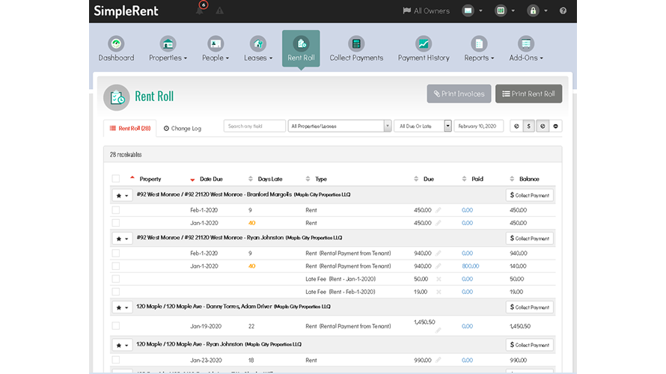Click the checkmark action icon in the filter row
The image size is (666, 374).
coord(516,126)
